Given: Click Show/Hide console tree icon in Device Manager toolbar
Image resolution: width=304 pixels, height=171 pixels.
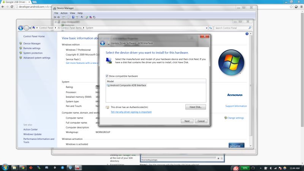Looking at the screenshot, I should tap(63, 17).
